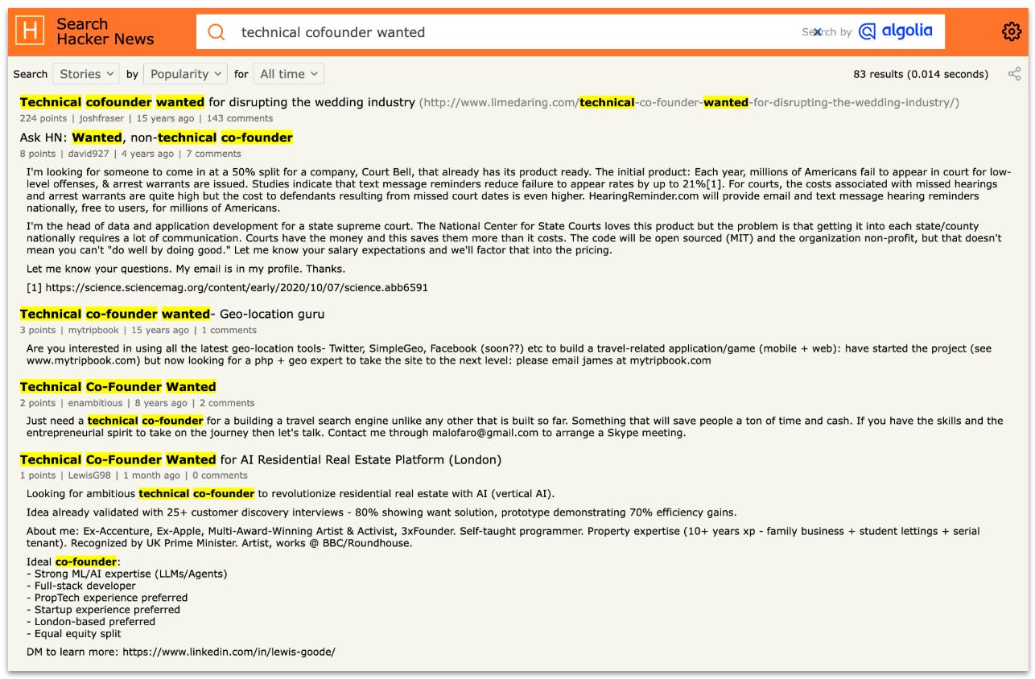
Task: Open the 7 comments link
Action: coord(213,154)
